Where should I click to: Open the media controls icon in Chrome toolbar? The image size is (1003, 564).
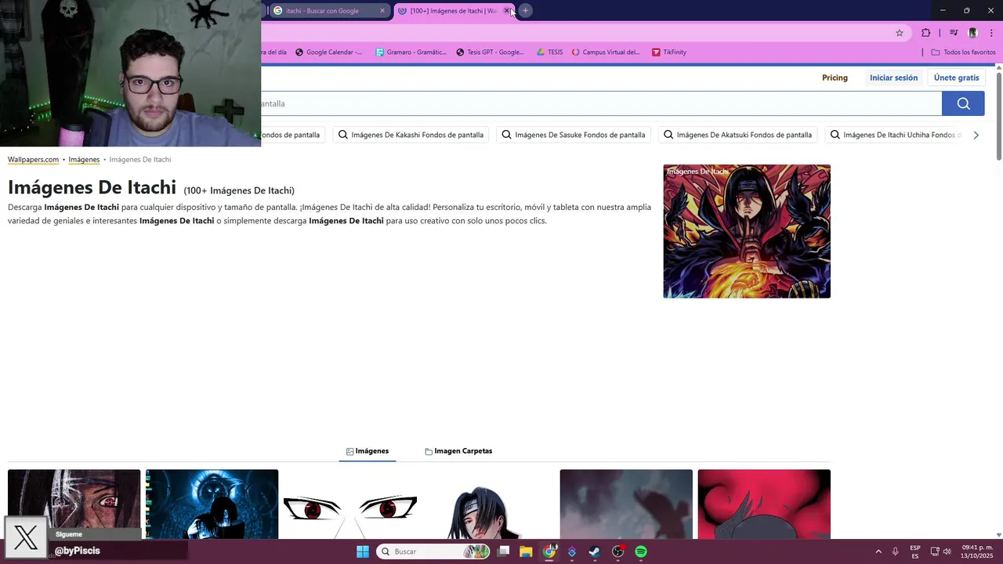[x=954, y=33]
